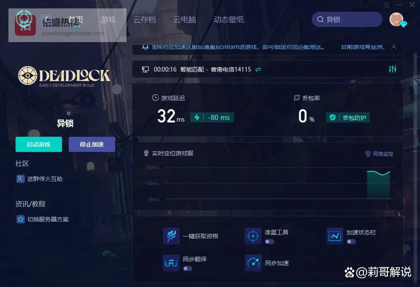Click the 加速状态栏 monitor icon
This screenshot has height=287, width=420.
coord(334,236)
